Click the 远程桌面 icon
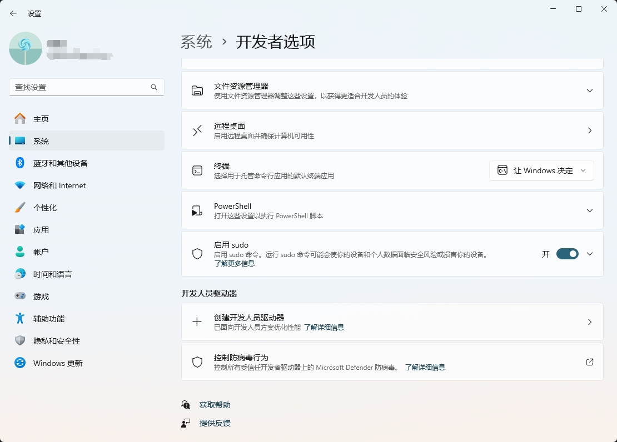Image resolution: width=617 pixels, height=442 pixels. click(197, 130)
